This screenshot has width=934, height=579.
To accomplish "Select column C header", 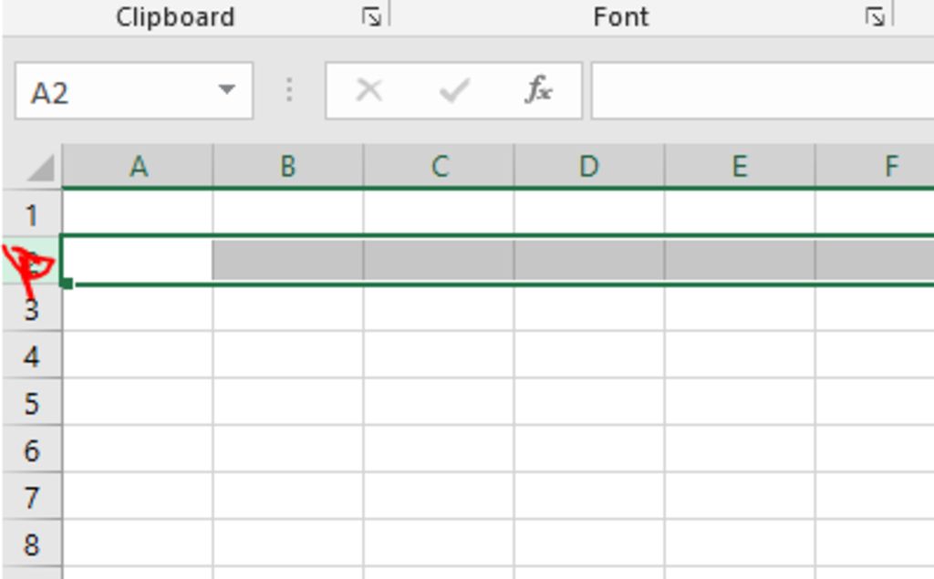I will click(x=439, y=166).
